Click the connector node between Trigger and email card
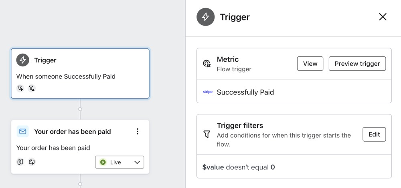The height and width of the screenshot is (188, 401). pos(80,109)
